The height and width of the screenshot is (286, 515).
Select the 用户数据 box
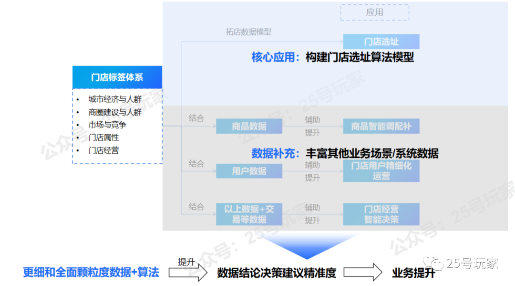(x=249, y=171)
